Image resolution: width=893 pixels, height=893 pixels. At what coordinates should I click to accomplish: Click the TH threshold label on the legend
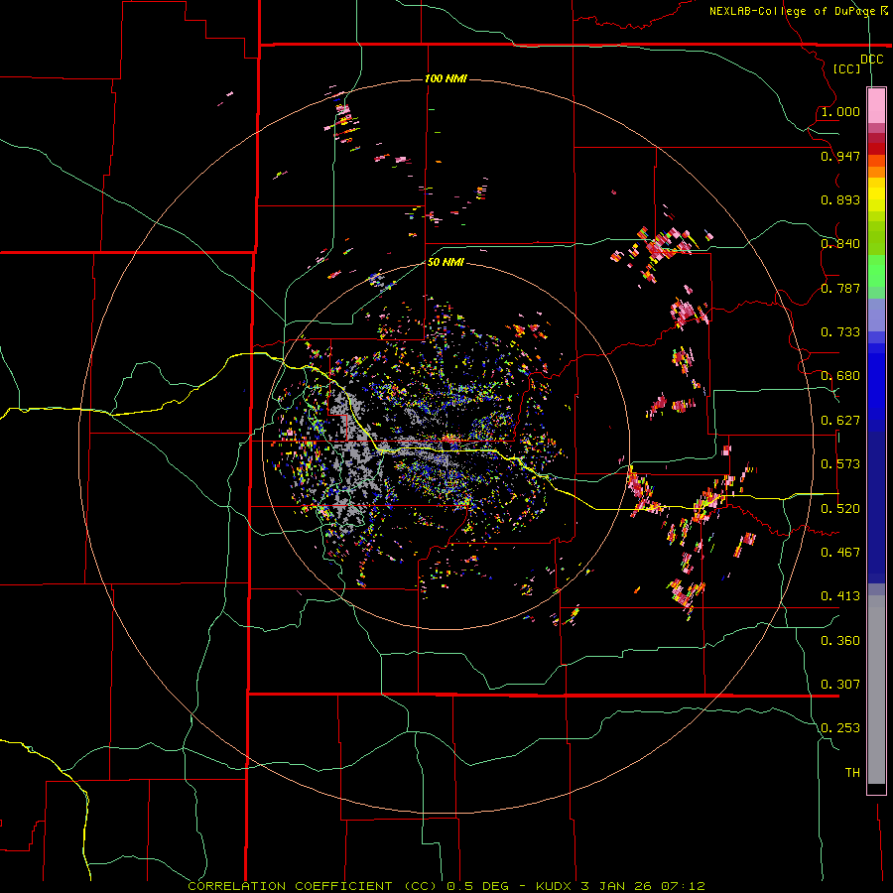(852, 773)
